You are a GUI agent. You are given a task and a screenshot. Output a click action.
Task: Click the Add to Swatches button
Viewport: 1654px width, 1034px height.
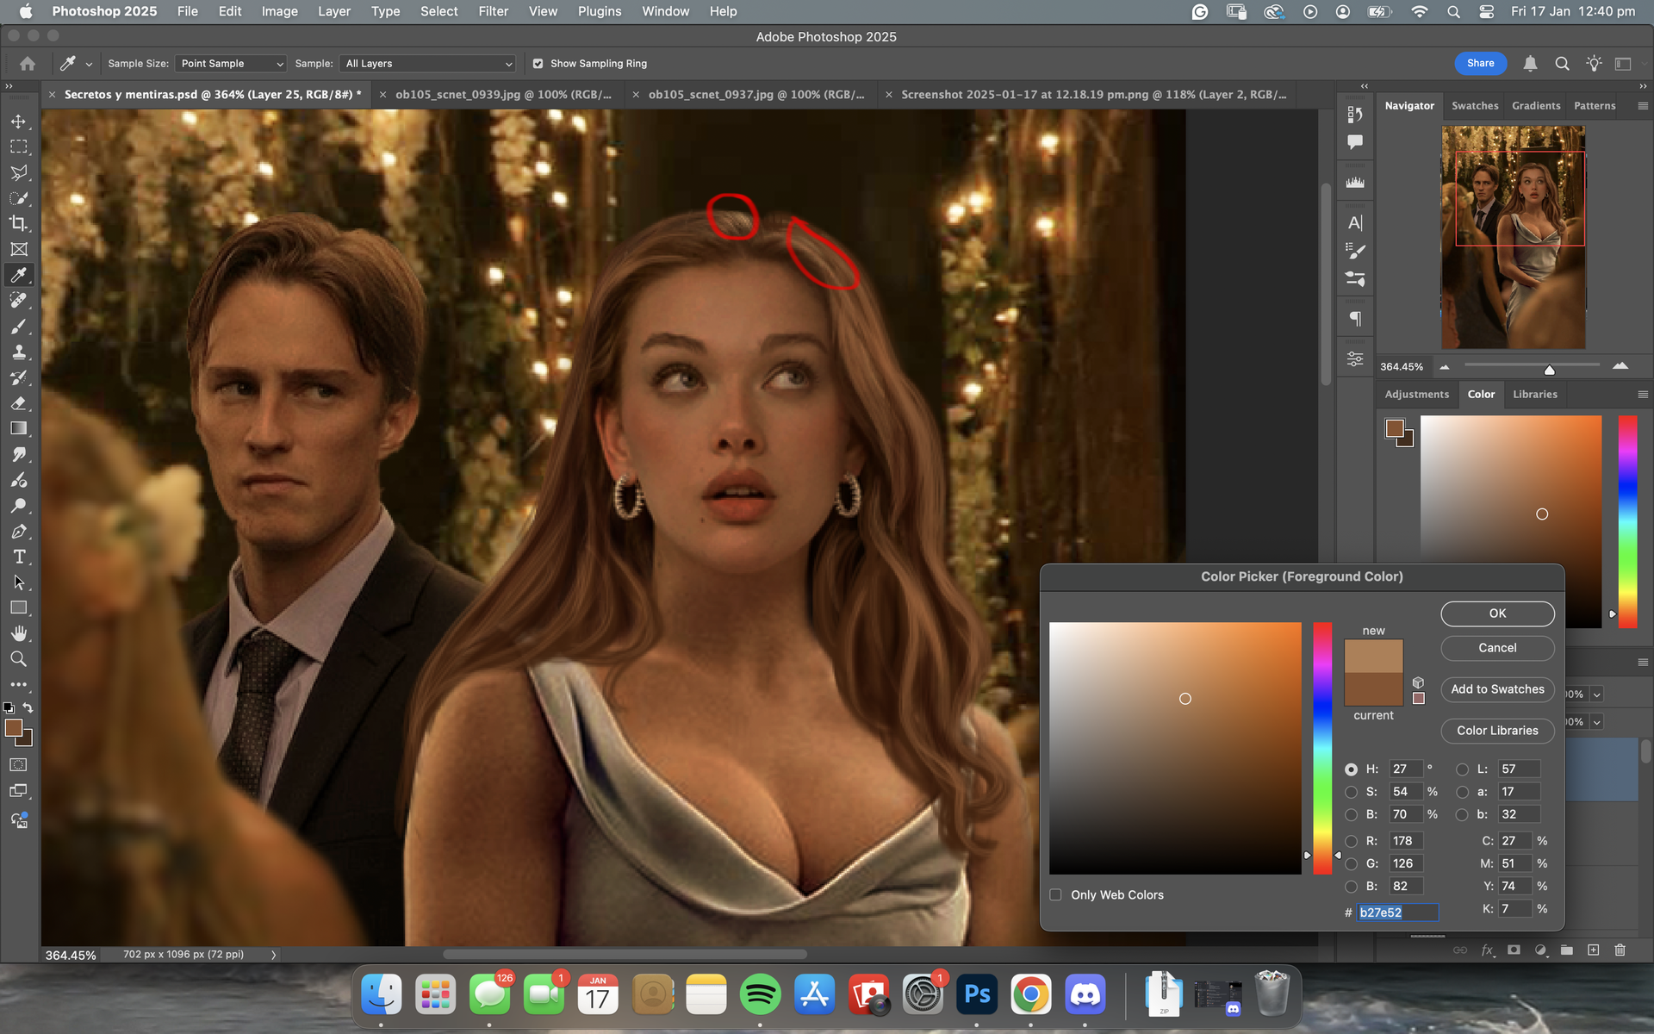(x=1497, y=689)
